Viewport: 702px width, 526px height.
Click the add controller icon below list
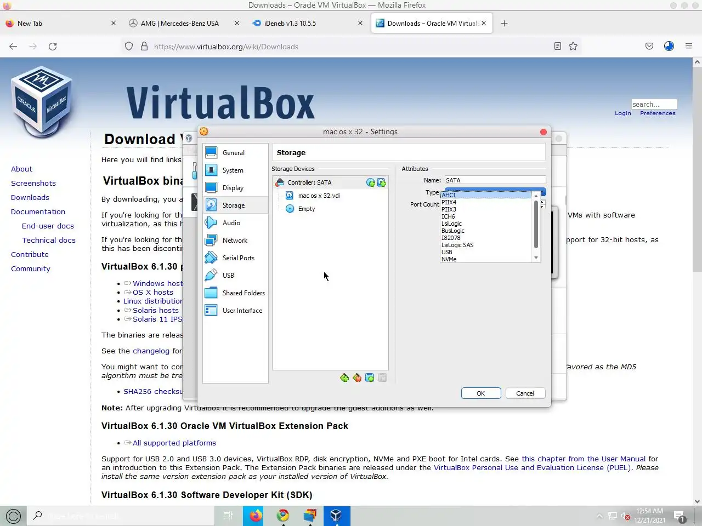tap(344, 378)
